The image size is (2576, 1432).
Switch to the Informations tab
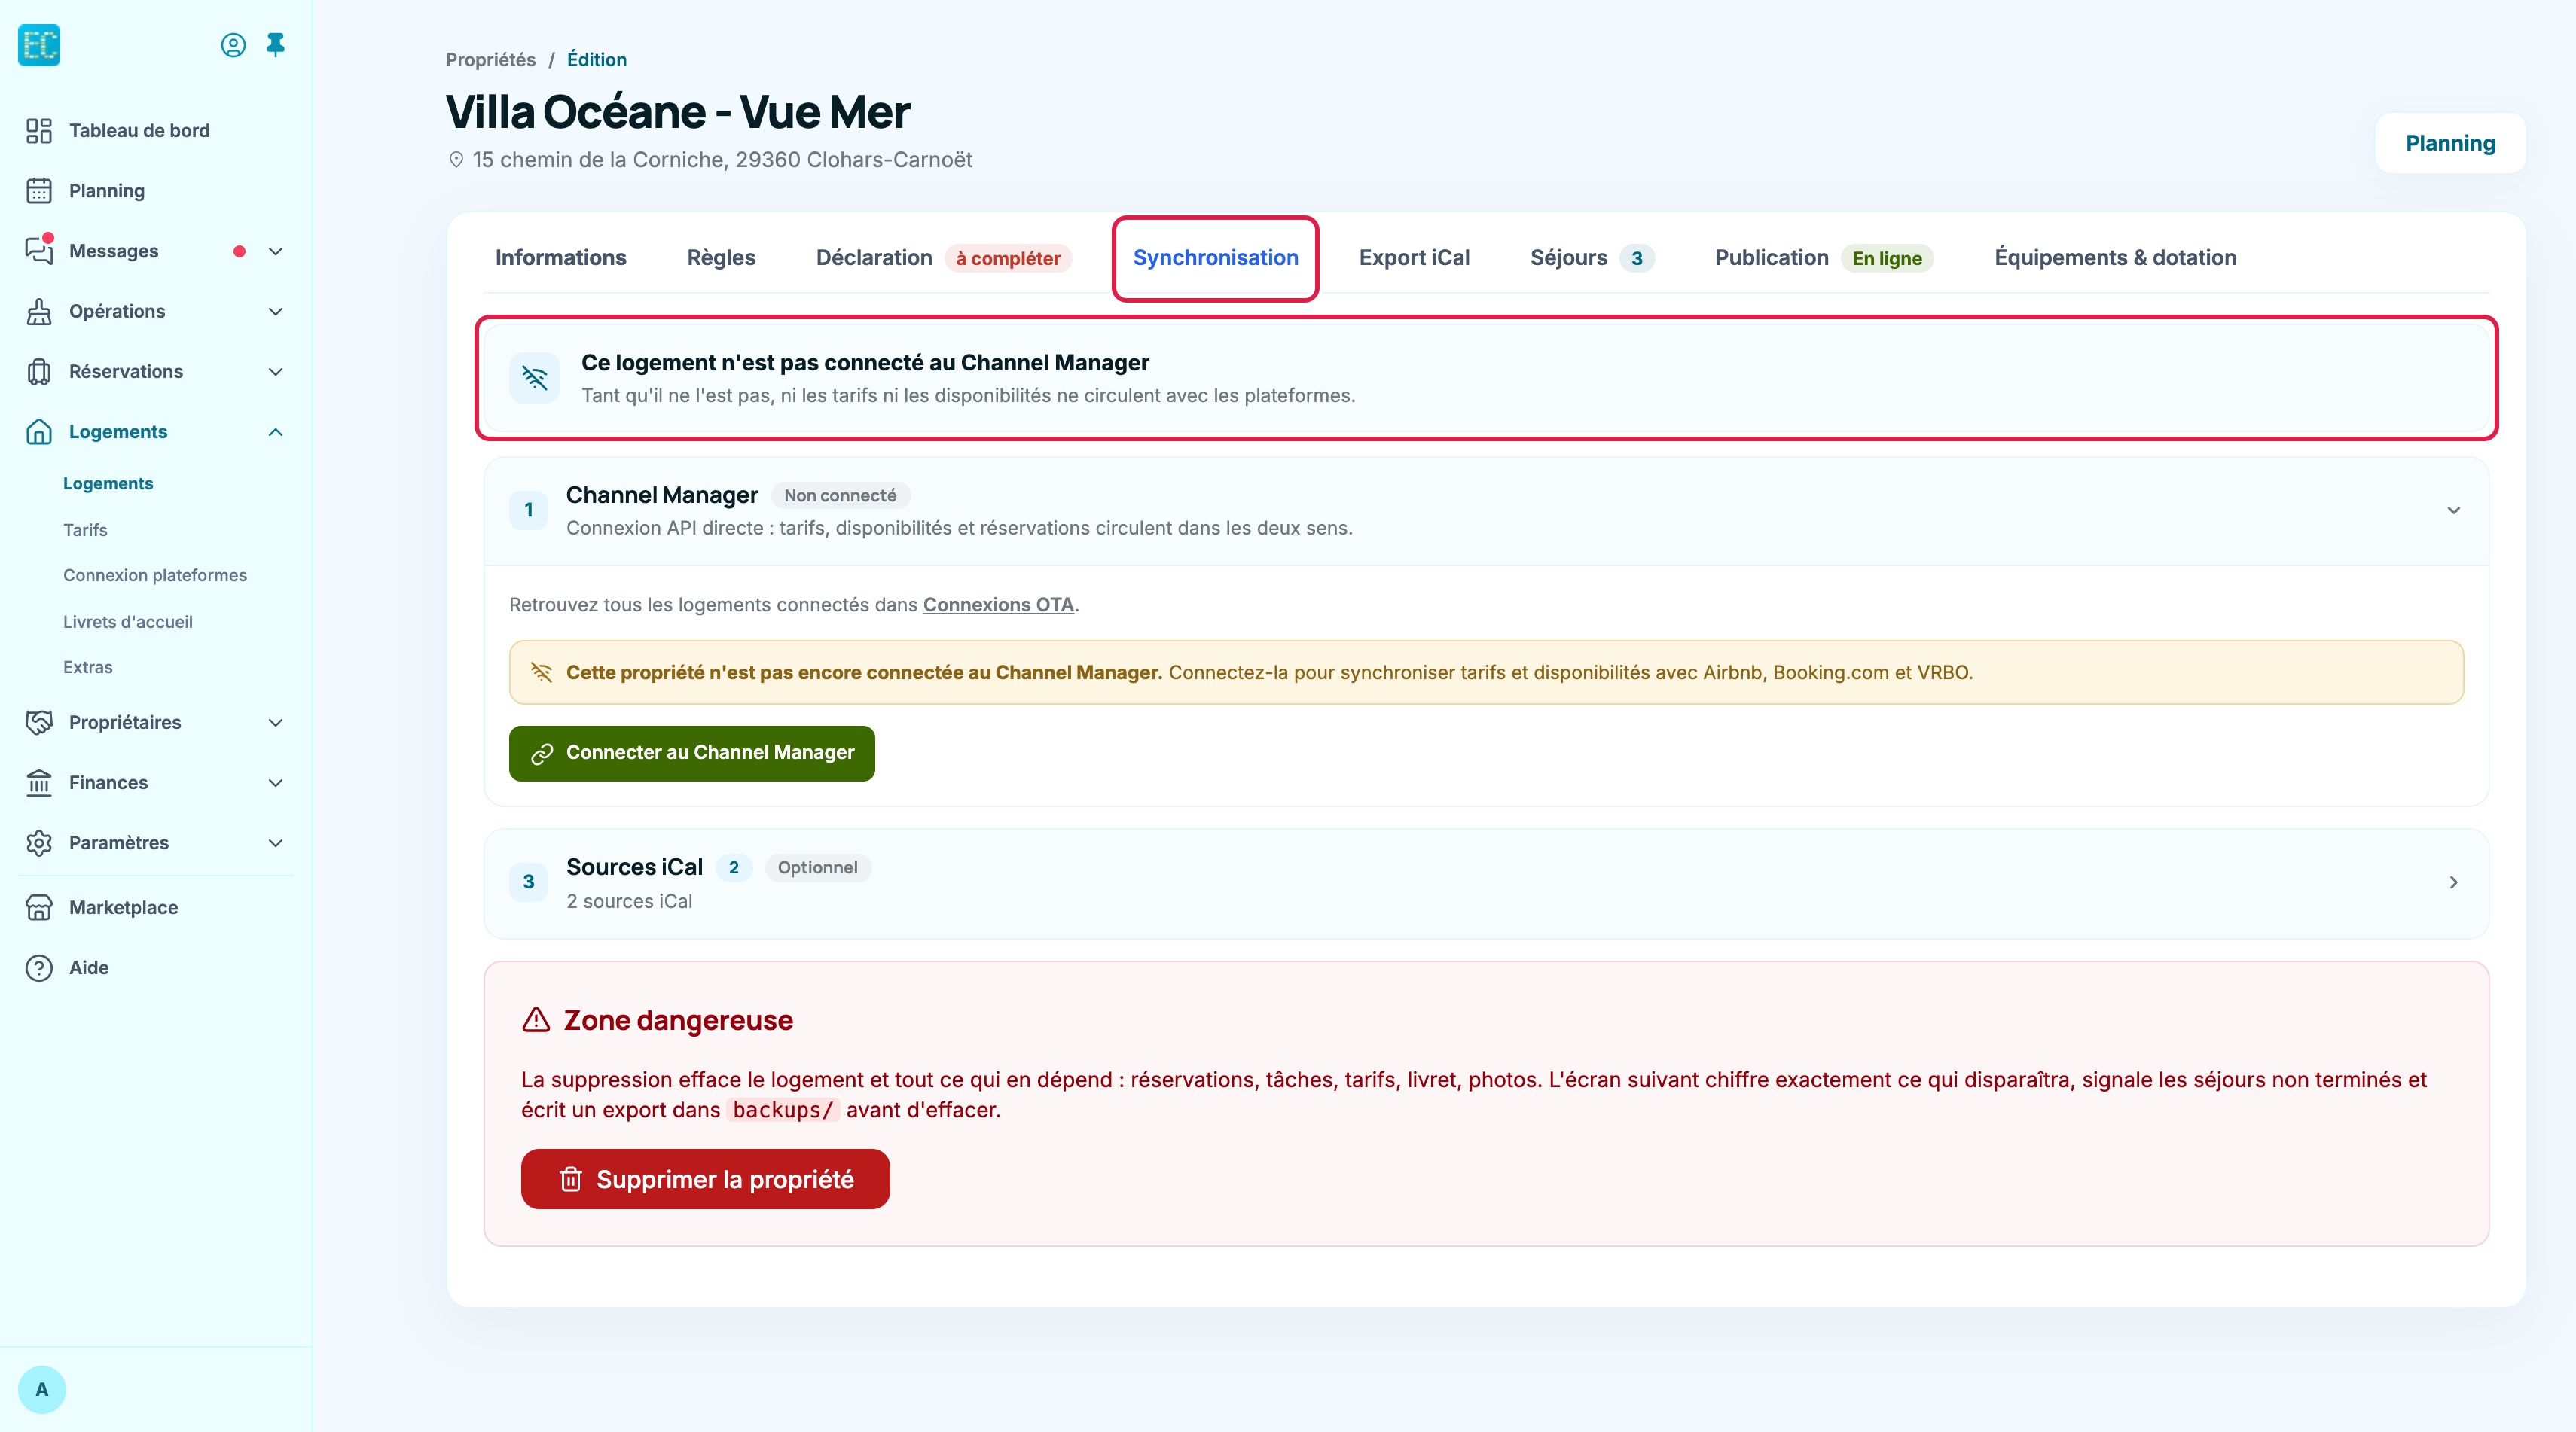click(x=560, y=257)
